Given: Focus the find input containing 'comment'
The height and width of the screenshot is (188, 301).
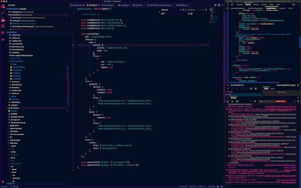Looking at the screenshot, I should click(170, 9).
